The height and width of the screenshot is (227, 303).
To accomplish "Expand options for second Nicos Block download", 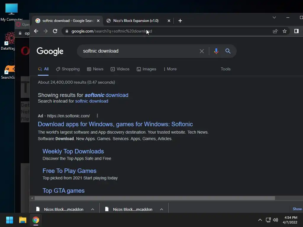I will [x=162, y=209].
